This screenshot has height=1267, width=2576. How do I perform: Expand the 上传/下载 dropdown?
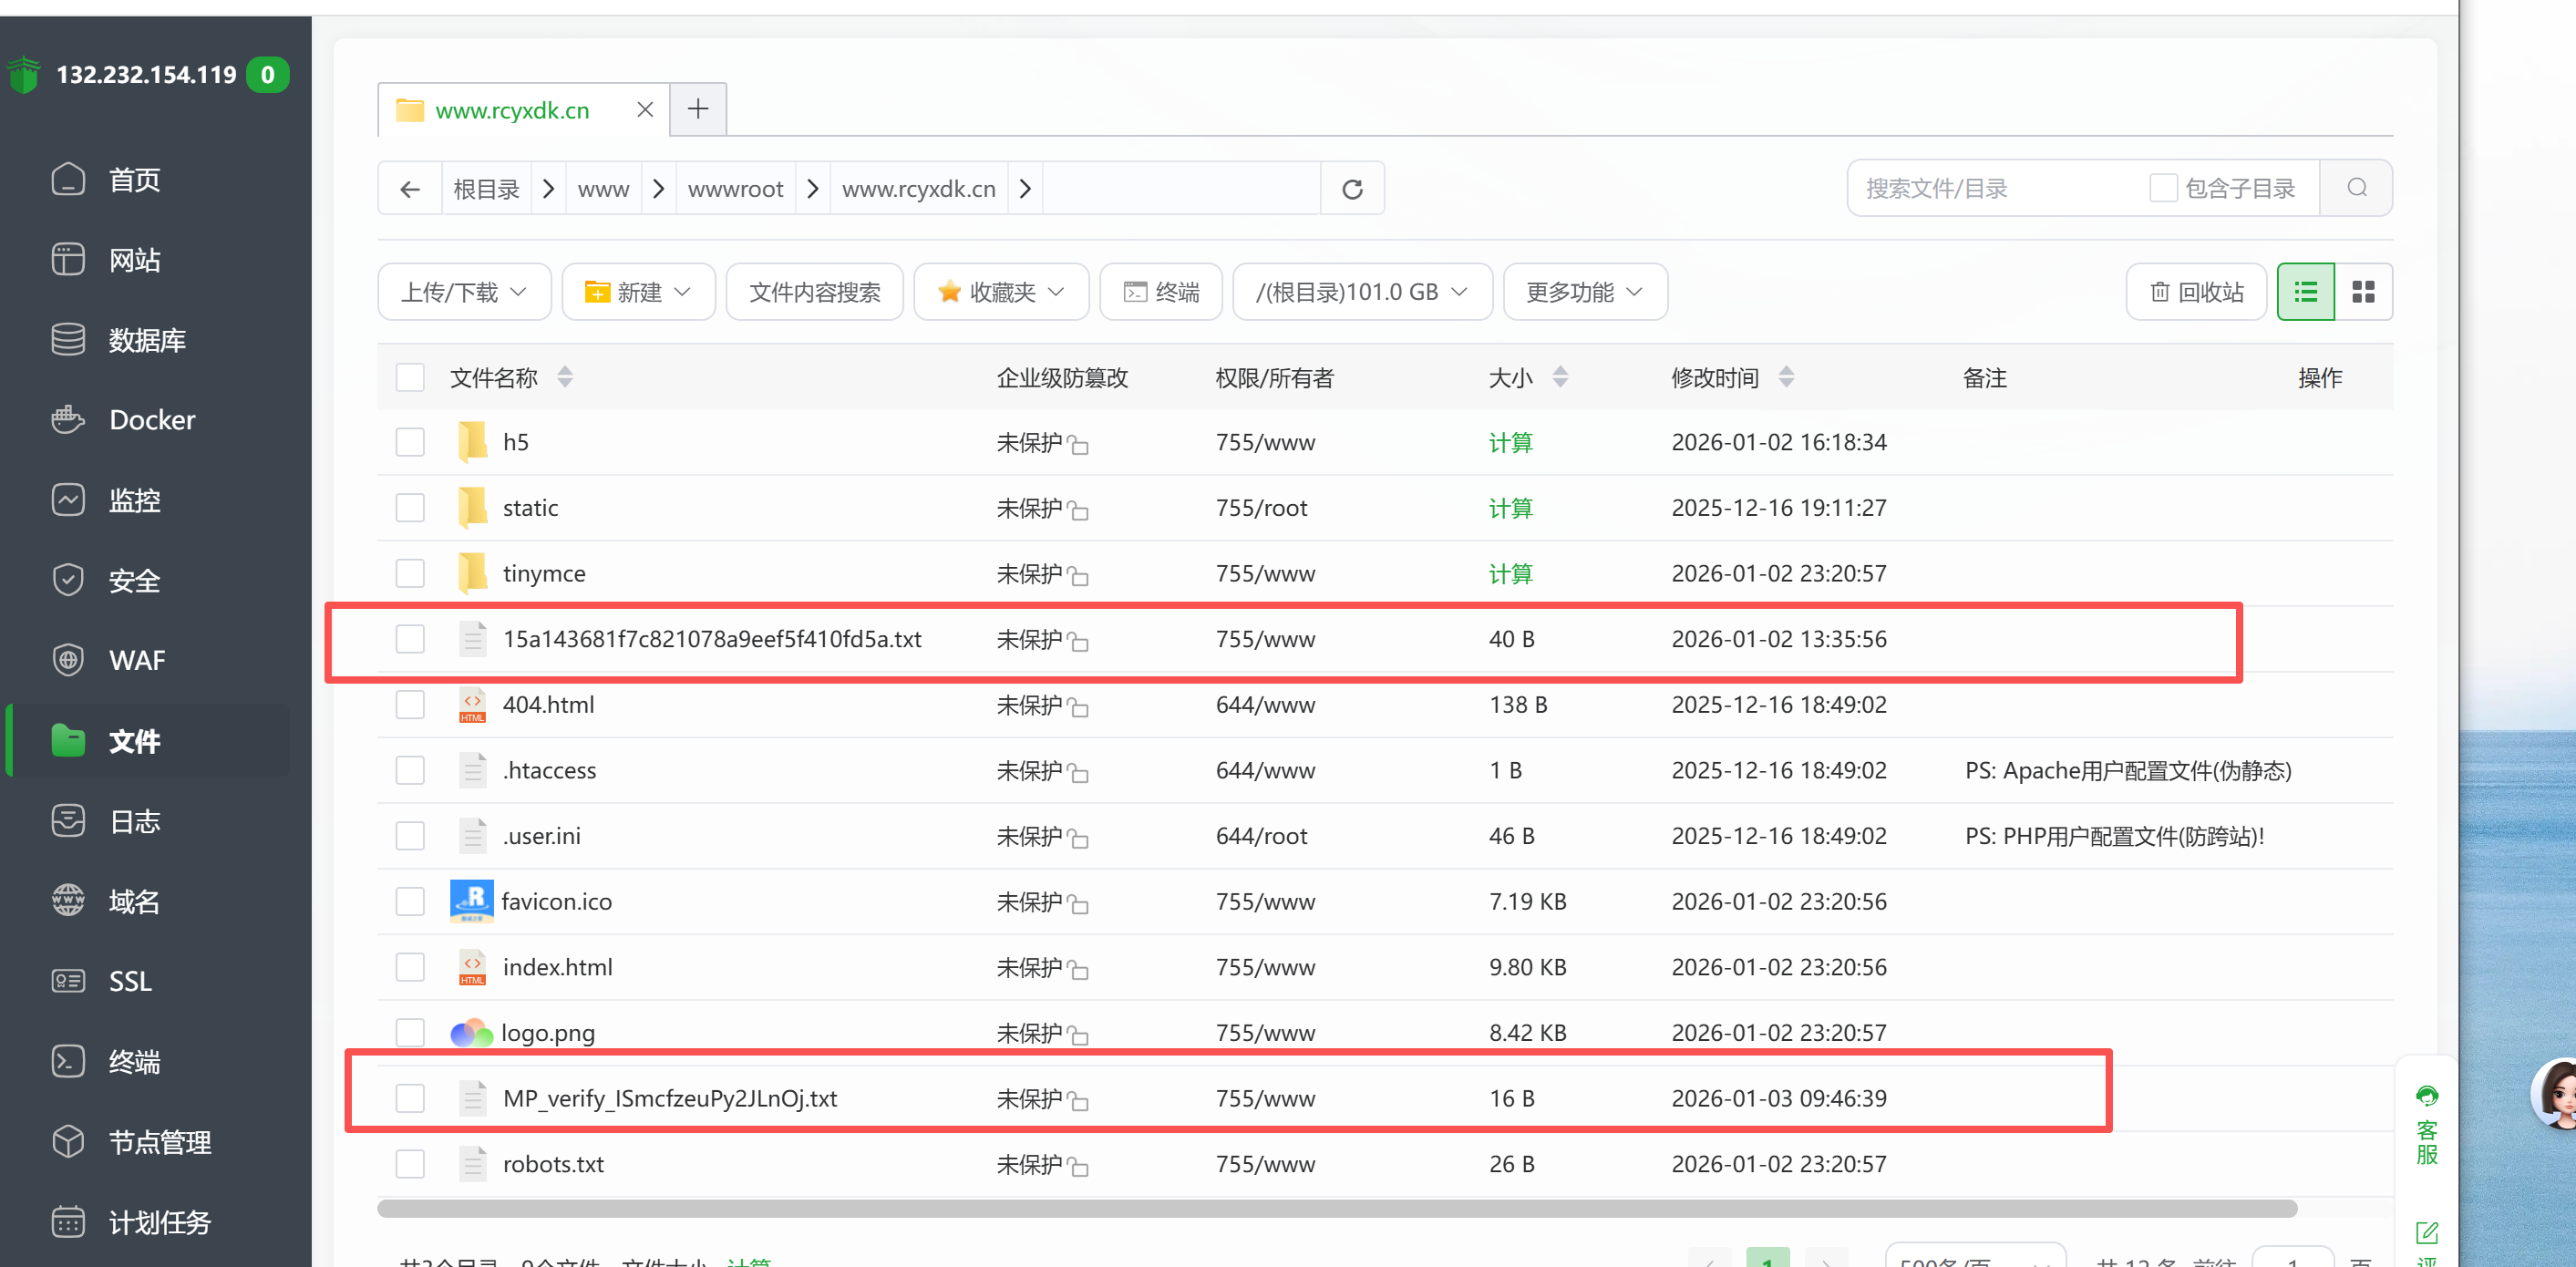[464, 292]
